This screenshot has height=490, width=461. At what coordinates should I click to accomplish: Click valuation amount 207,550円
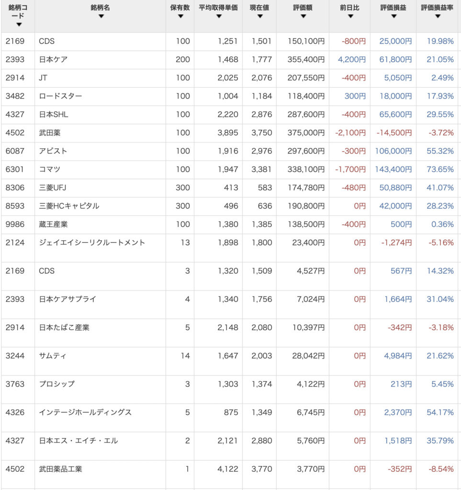pos(306,78)
